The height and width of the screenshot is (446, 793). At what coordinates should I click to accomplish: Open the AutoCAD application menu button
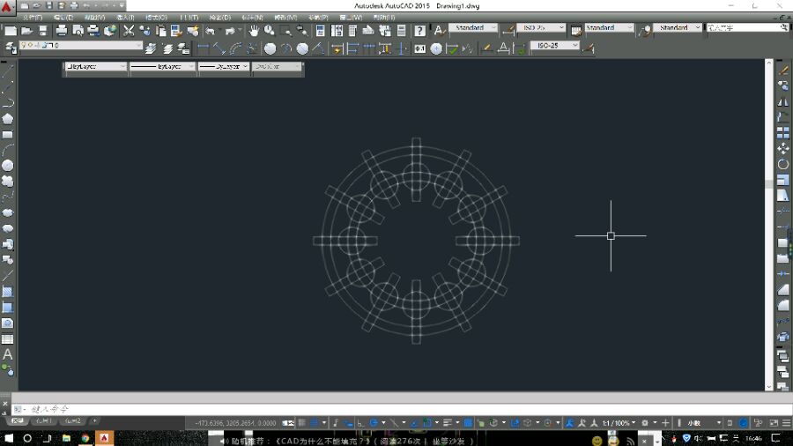[7, 7]
